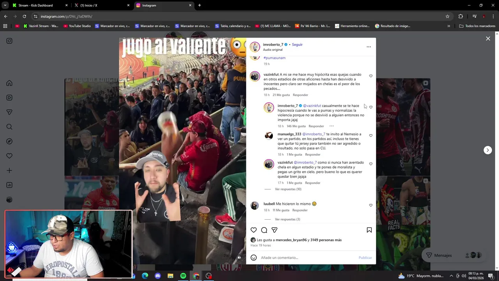Screen dimensions: 499x281
Task: Open the @vazinkfut mention link
Action: (x=312, y=106)
